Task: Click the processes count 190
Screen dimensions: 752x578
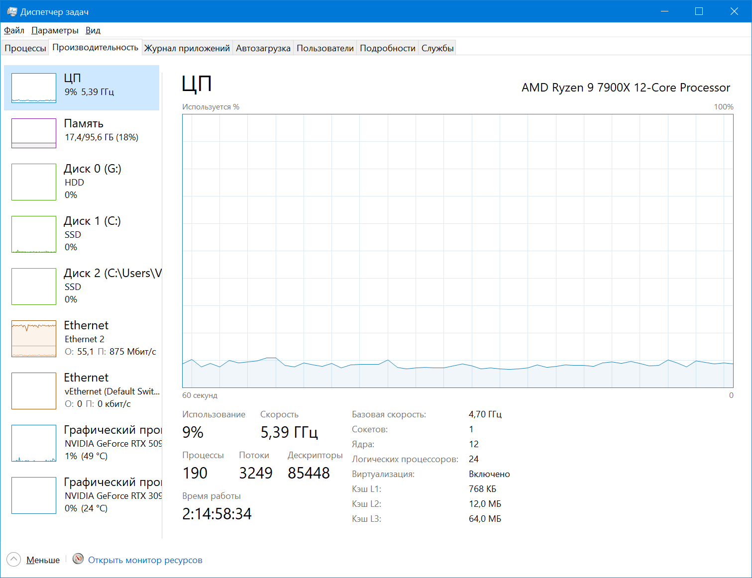Action: tap(195, 473)
